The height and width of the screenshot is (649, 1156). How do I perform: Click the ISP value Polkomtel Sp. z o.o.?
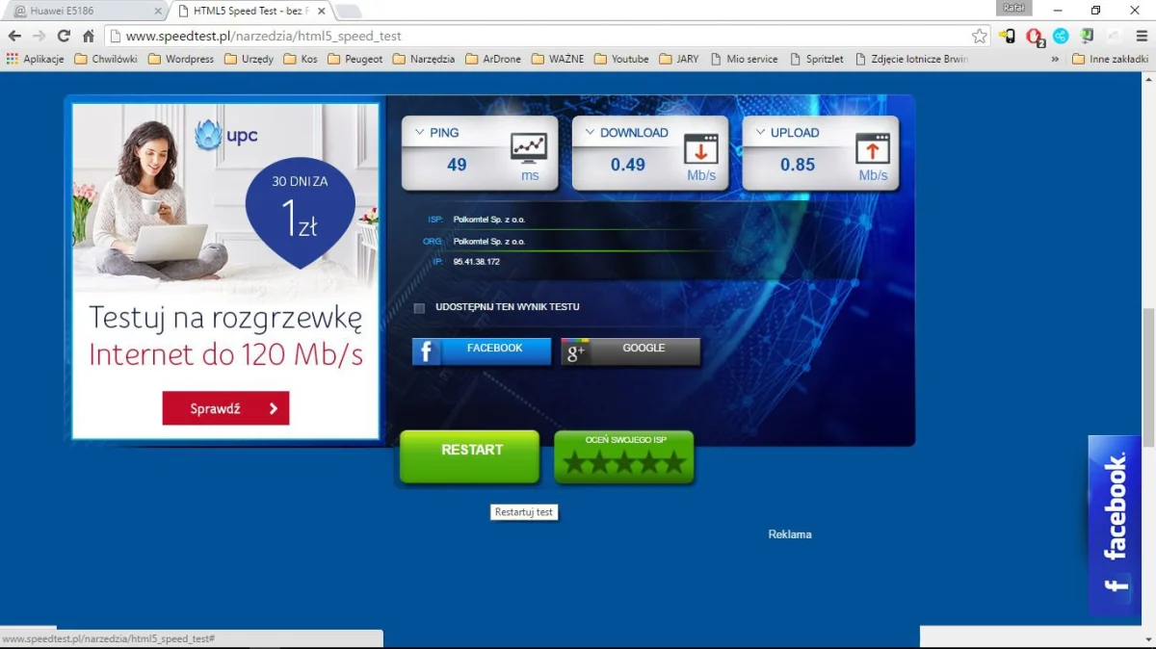[489, 220]
